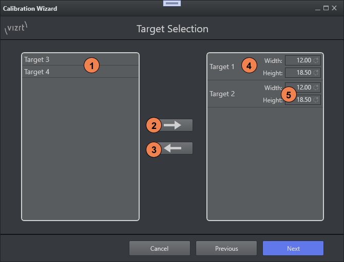Image resolution: width=344 pixels, height=262 pixels.
Task: Edit the Target 1 Width field
Action: [x=299, y=60]
